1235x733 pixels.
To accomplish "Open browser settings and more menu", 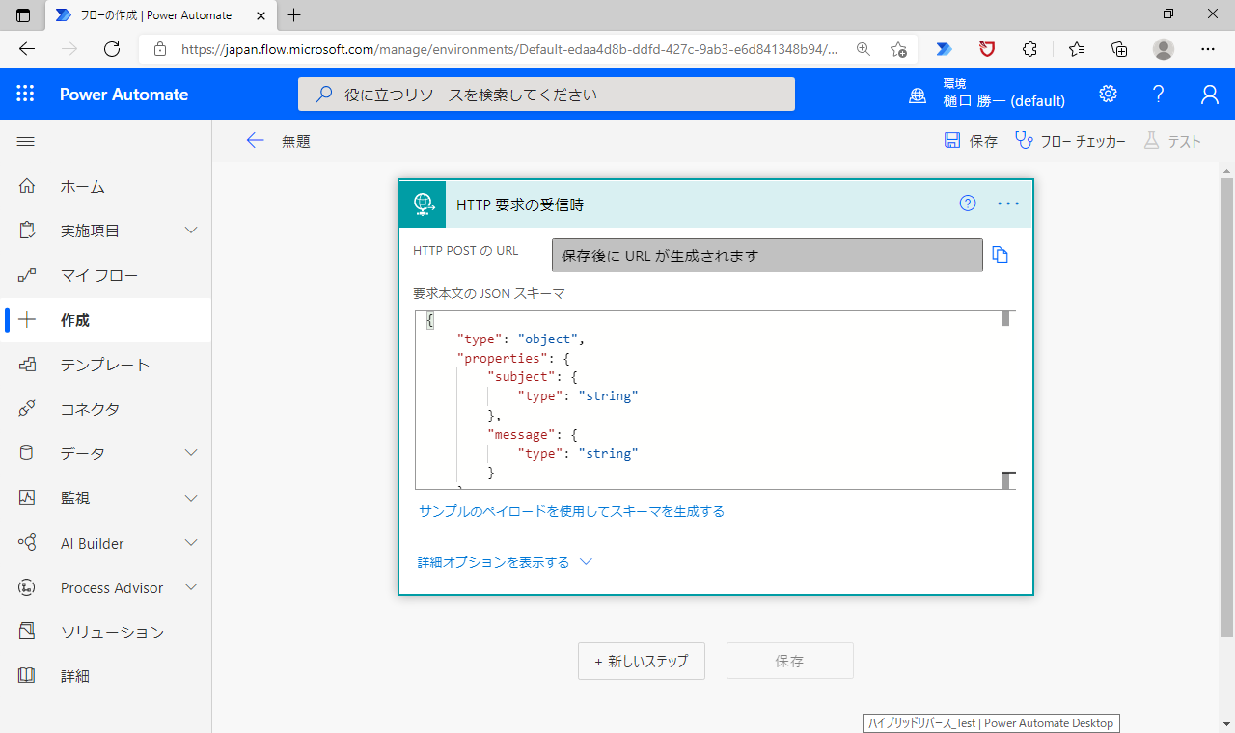I will tap(1208, 49).
